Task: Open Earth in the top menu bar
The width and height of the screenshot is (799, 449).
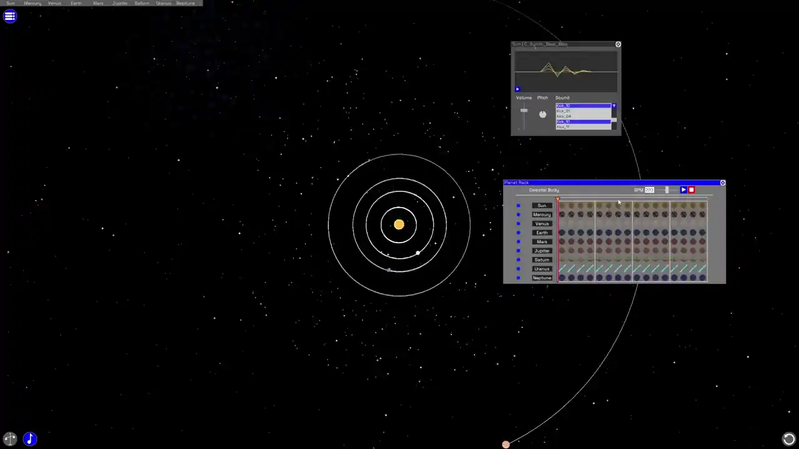Action: click(76, 3)
